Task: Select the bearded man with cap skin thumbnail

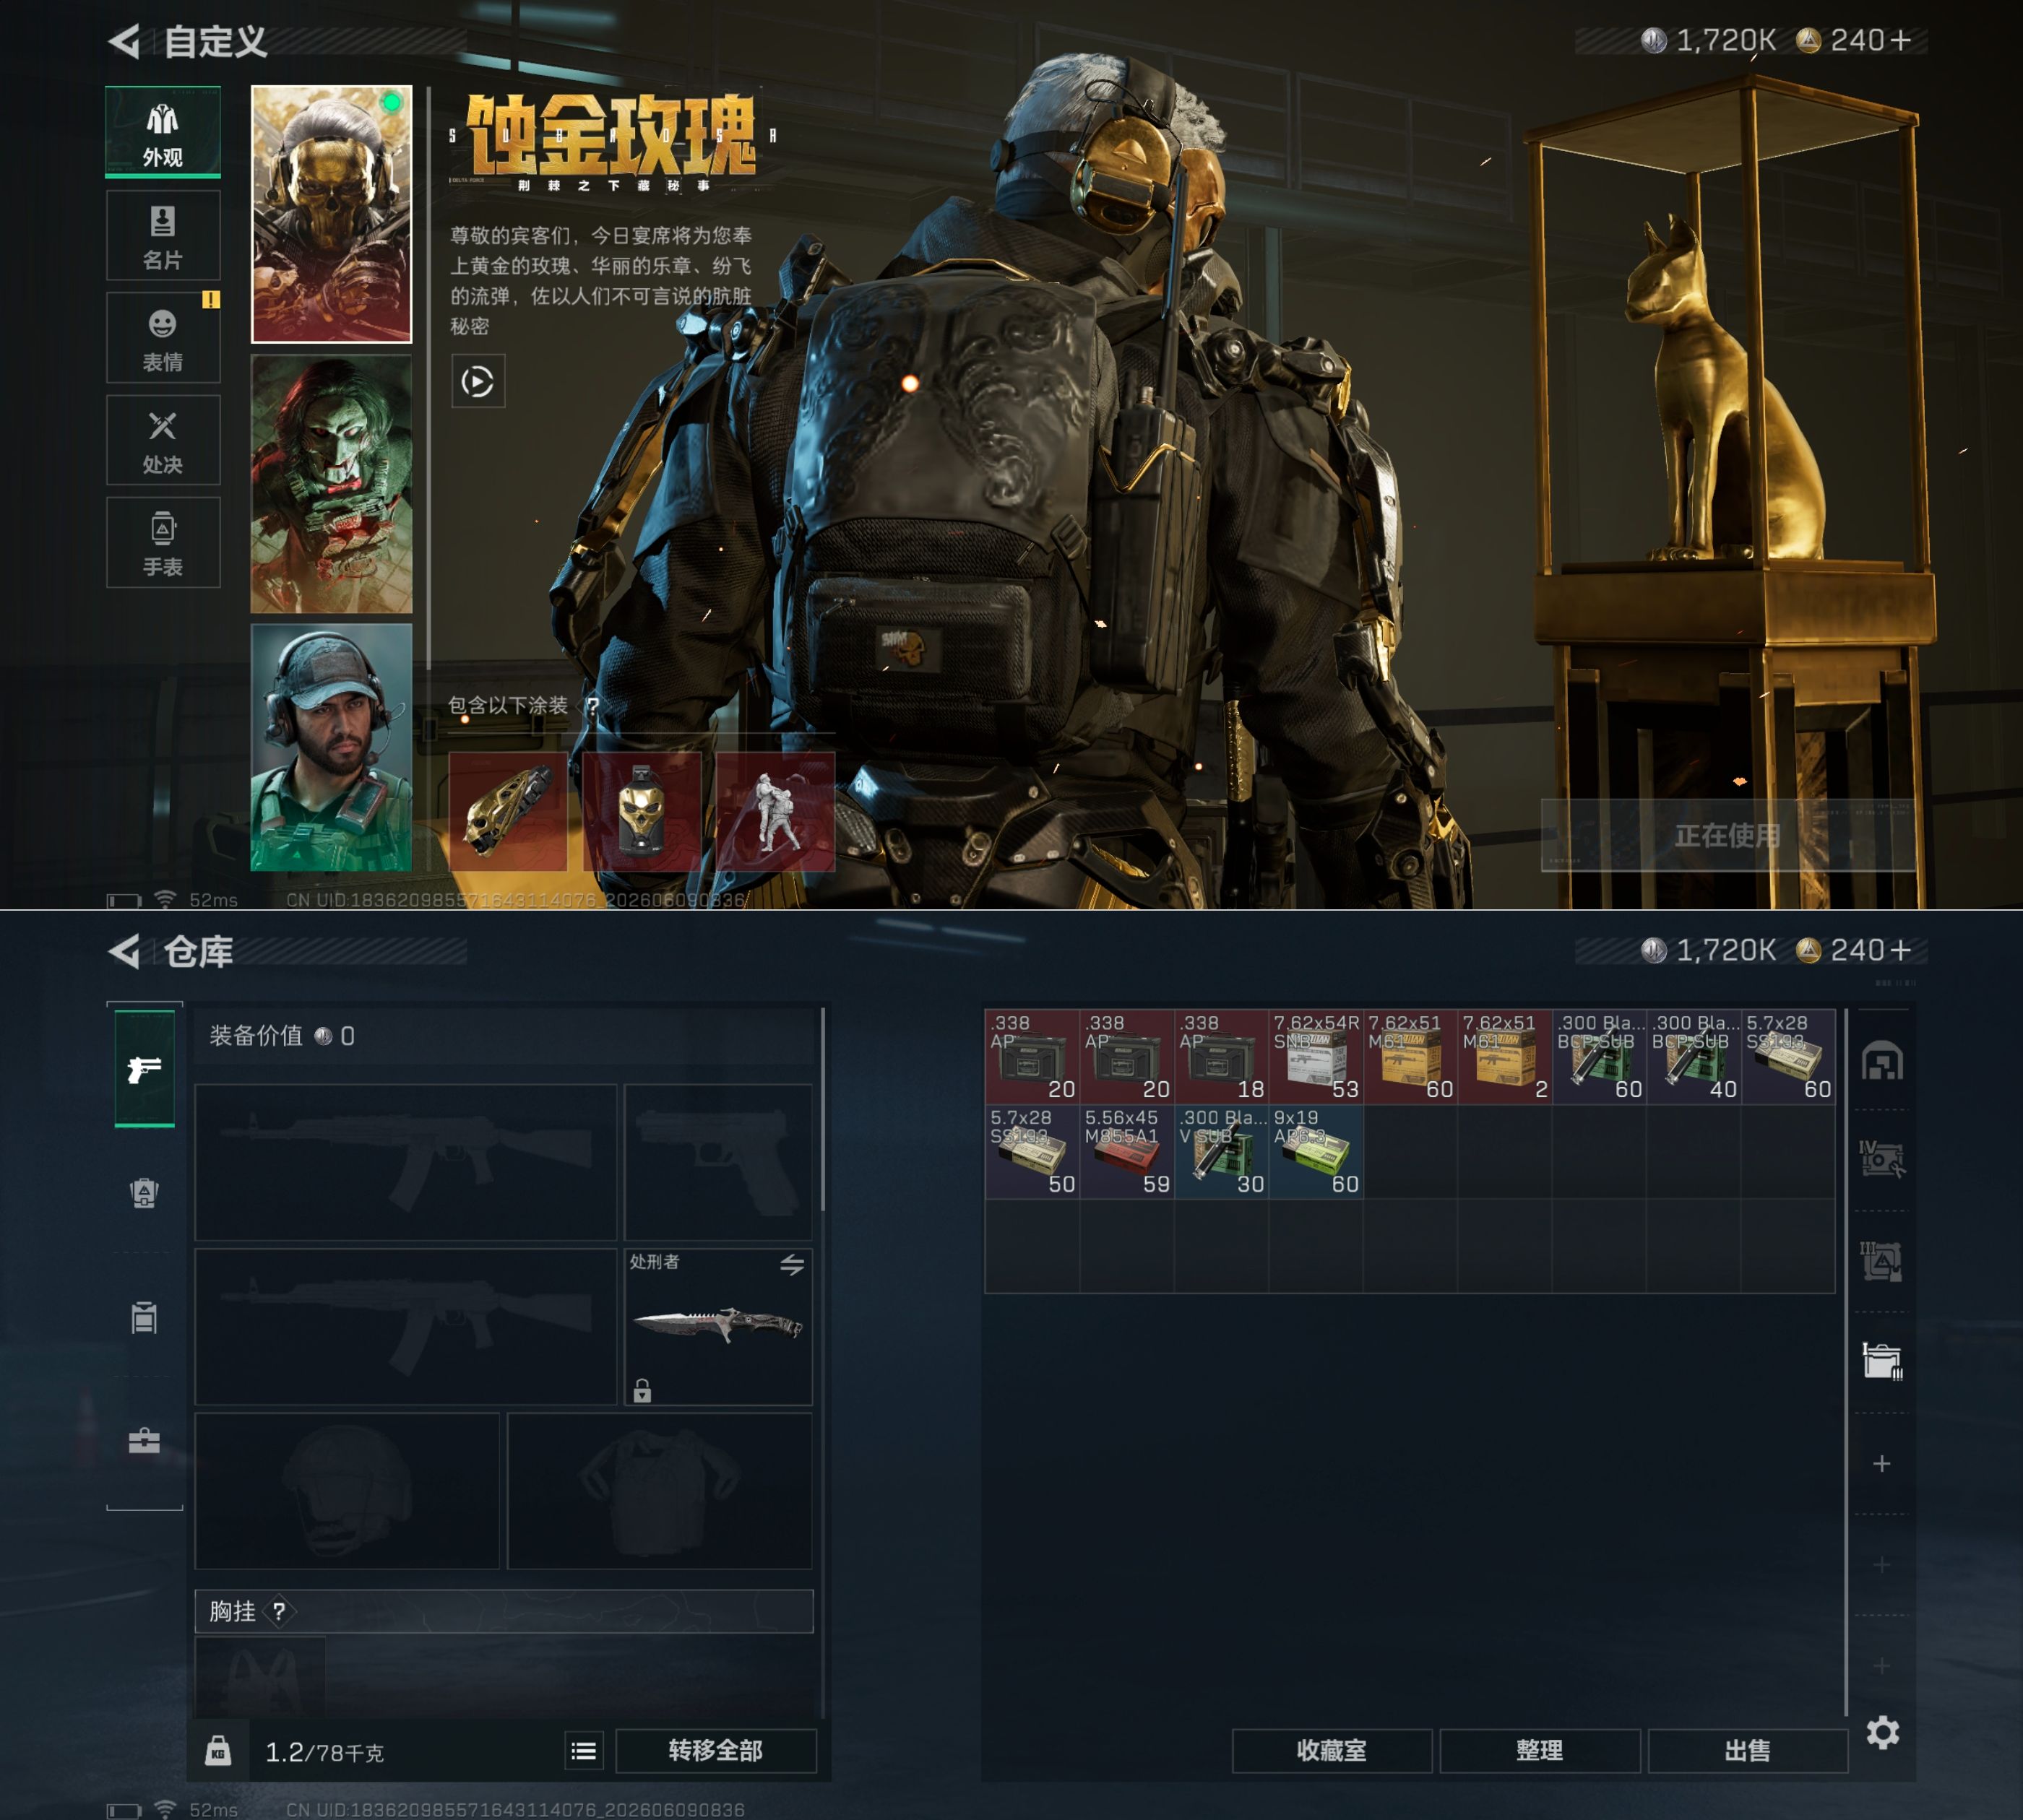Action: pyautogui.click(x=331, y=747)
